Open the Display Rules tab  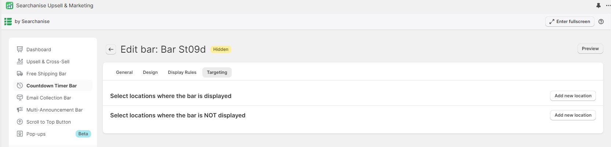(x=182, y=72)
